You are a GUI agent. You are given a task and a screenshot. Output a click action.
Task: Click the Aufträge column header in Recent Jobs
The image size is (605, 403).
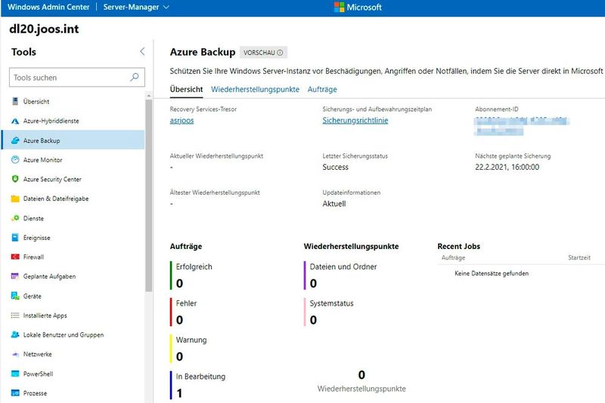point(453,257)
